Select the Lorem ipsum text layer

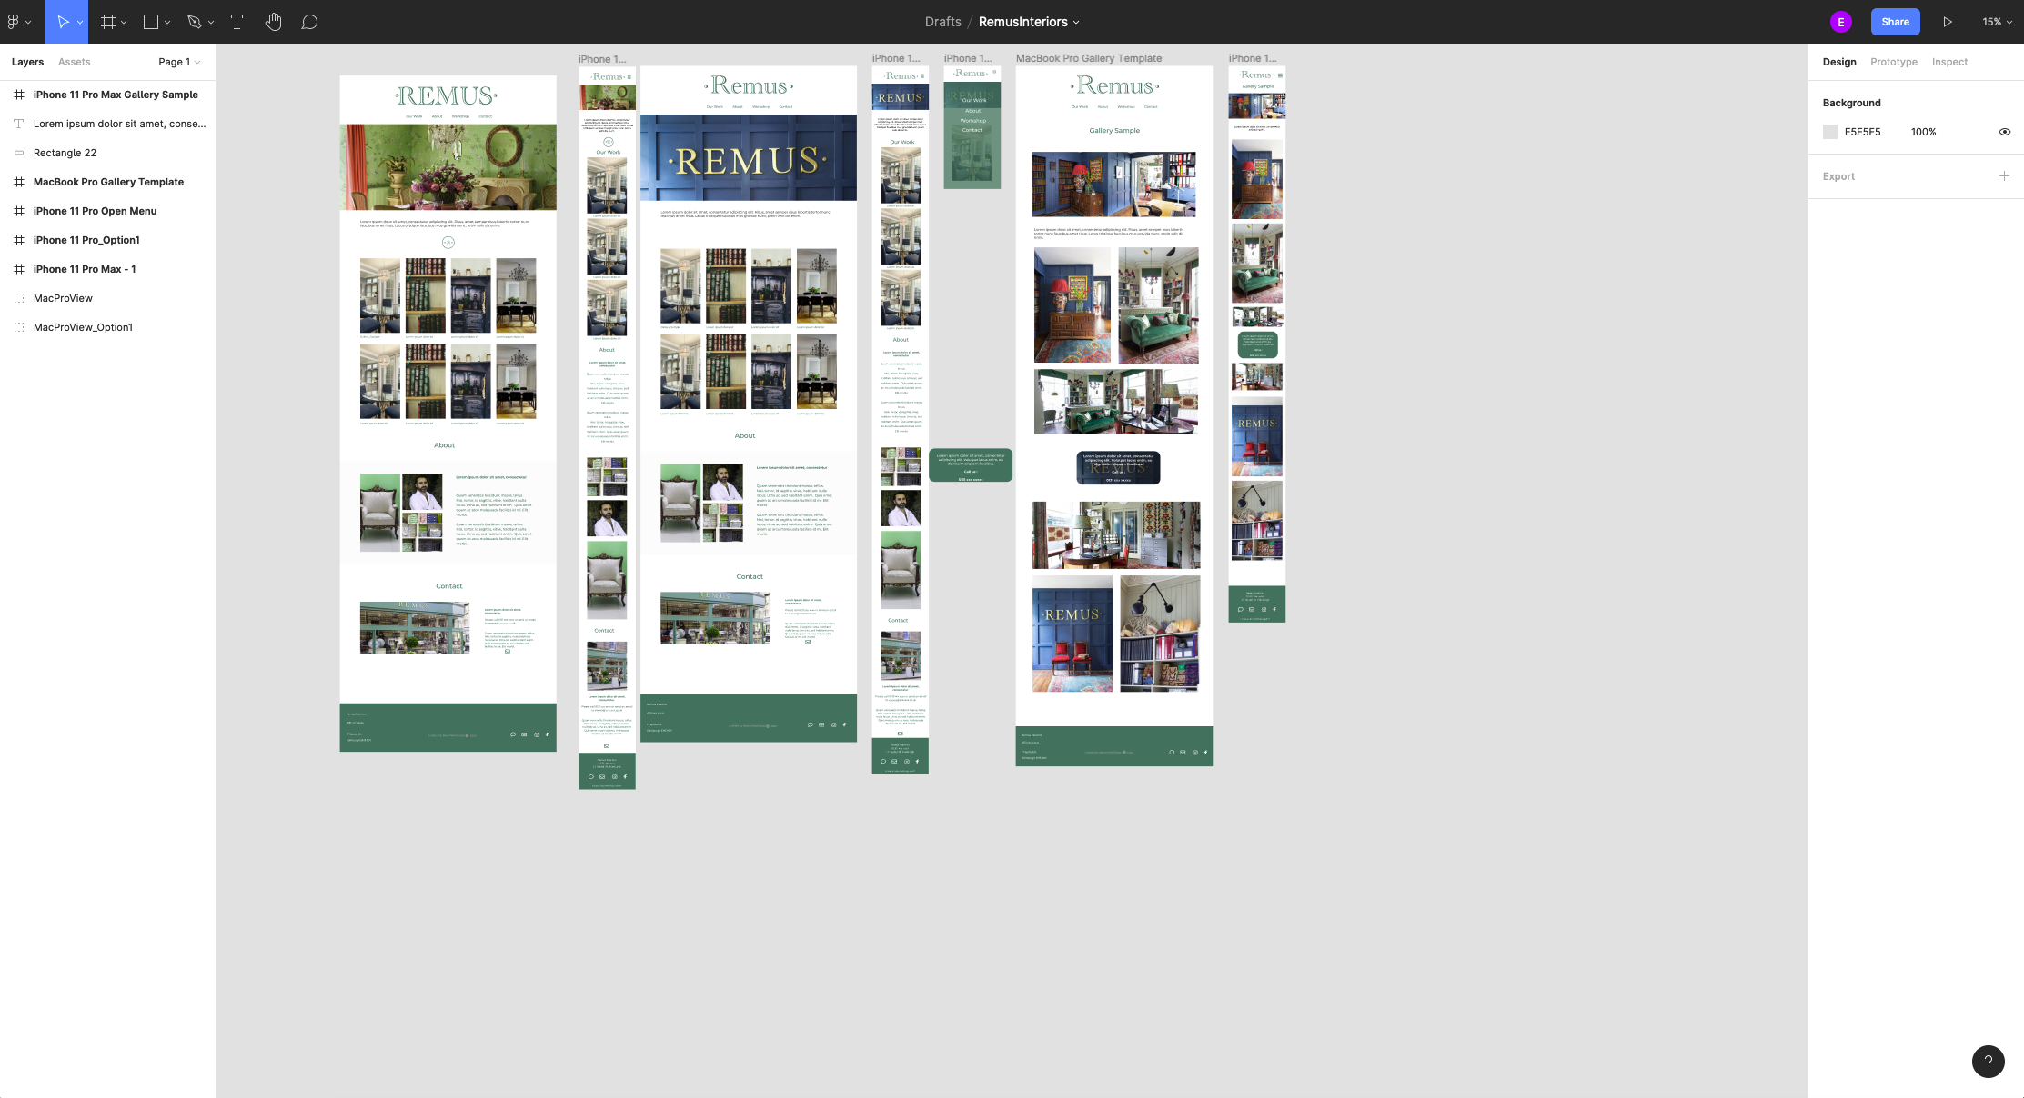[x=107, y=124]
